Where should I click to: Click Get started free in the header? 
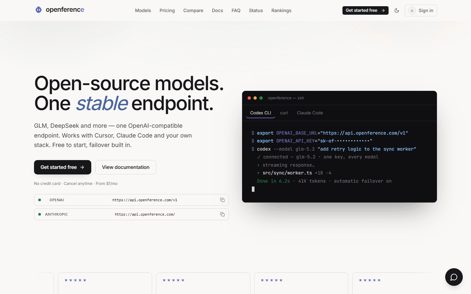pyautogui.click(x=365, y=10)
